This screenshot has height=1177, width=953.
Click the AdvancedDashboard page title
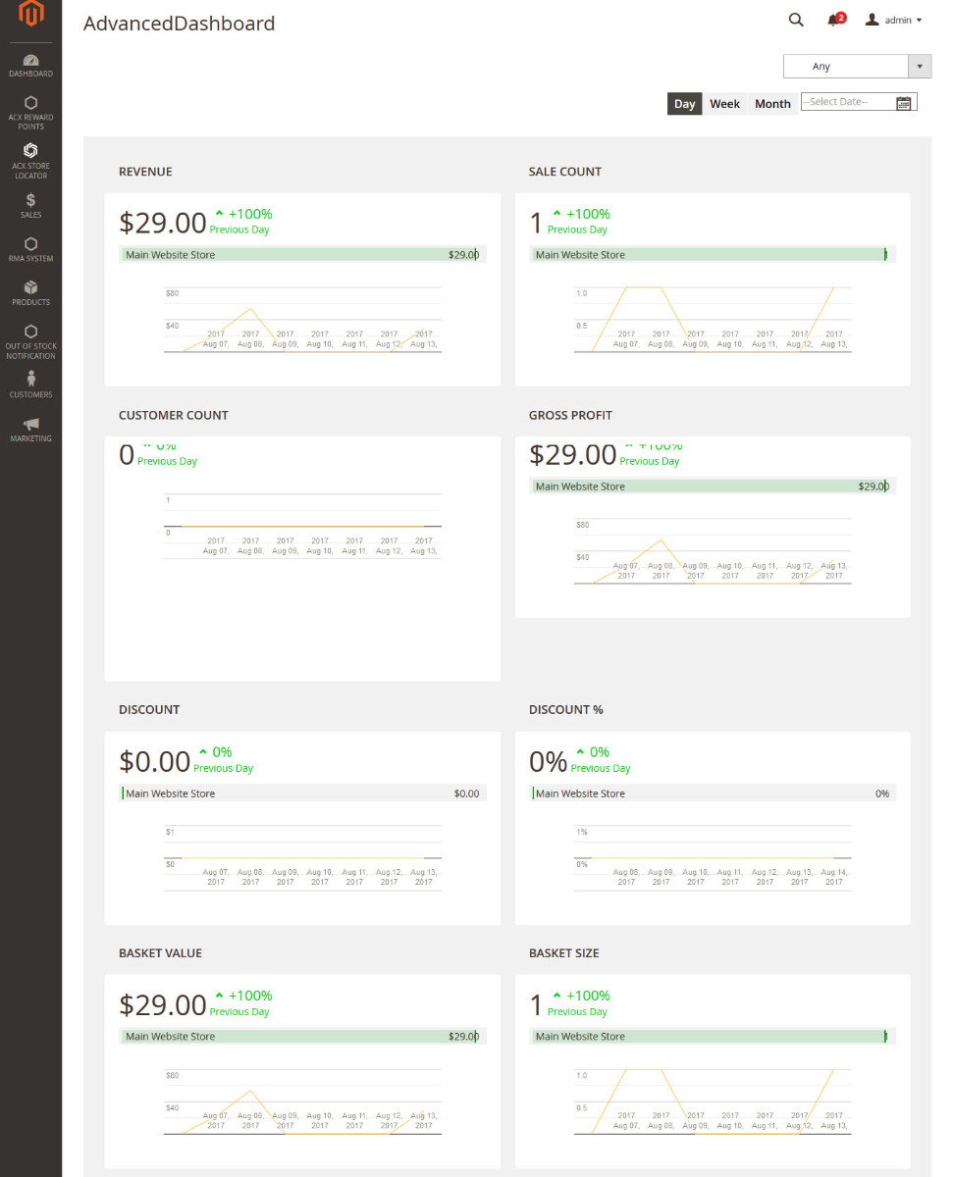180,24
